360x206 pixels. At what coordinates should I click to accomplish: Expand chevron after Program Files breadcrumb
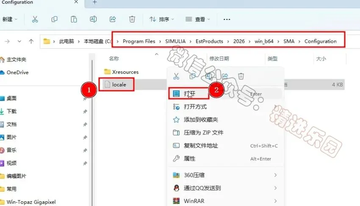pyautogui.click(x=160, y=42)
